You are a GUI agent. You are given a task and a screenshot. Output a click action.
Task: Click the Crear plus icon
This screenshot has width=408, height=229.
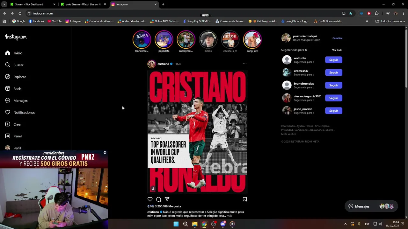coord(8,124)
